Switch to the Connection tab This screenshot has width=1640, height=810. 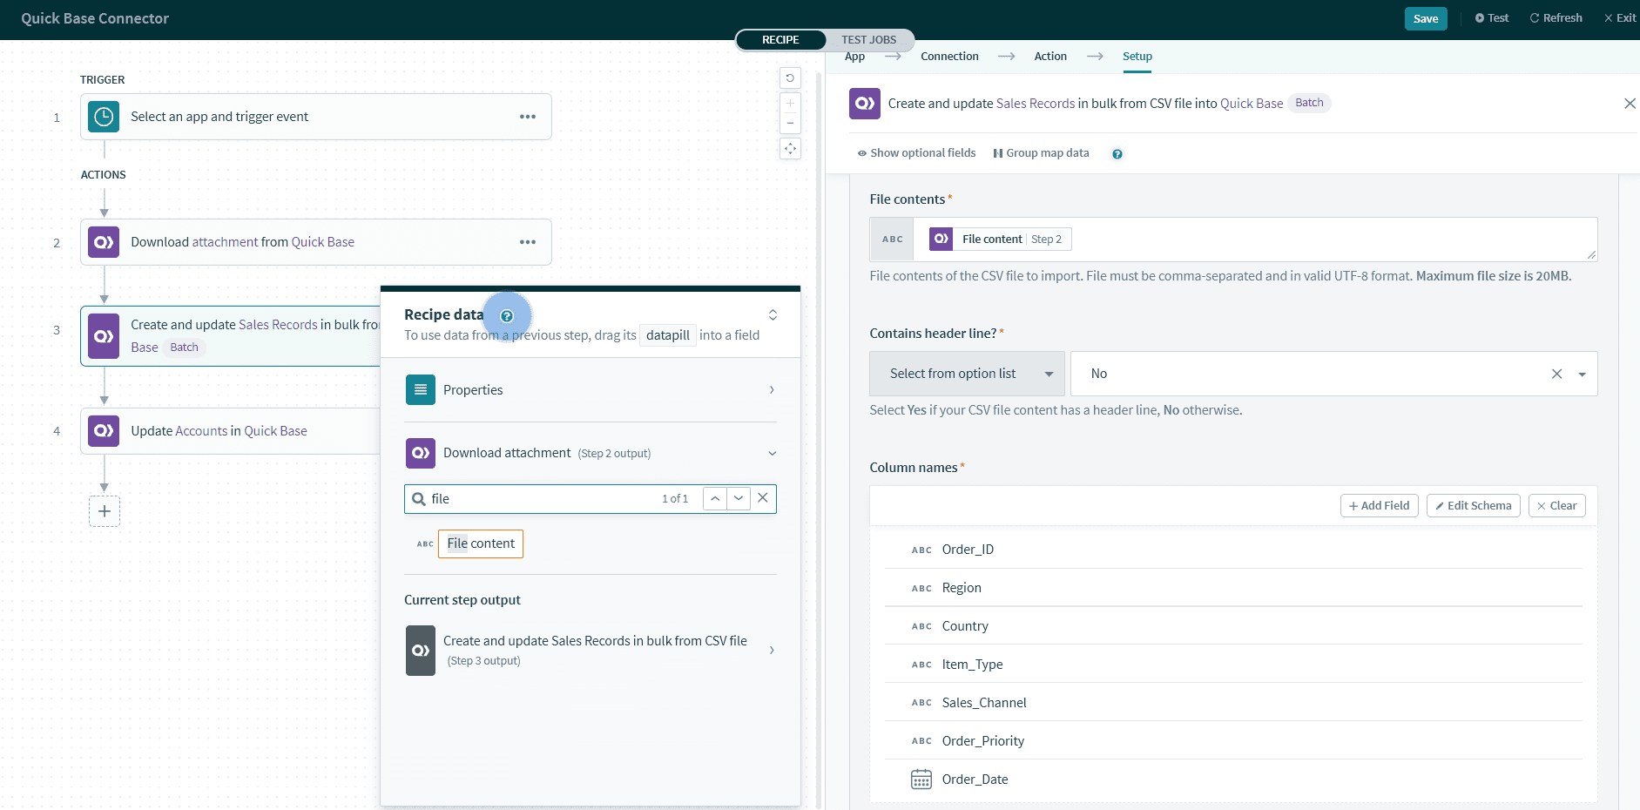949,57
